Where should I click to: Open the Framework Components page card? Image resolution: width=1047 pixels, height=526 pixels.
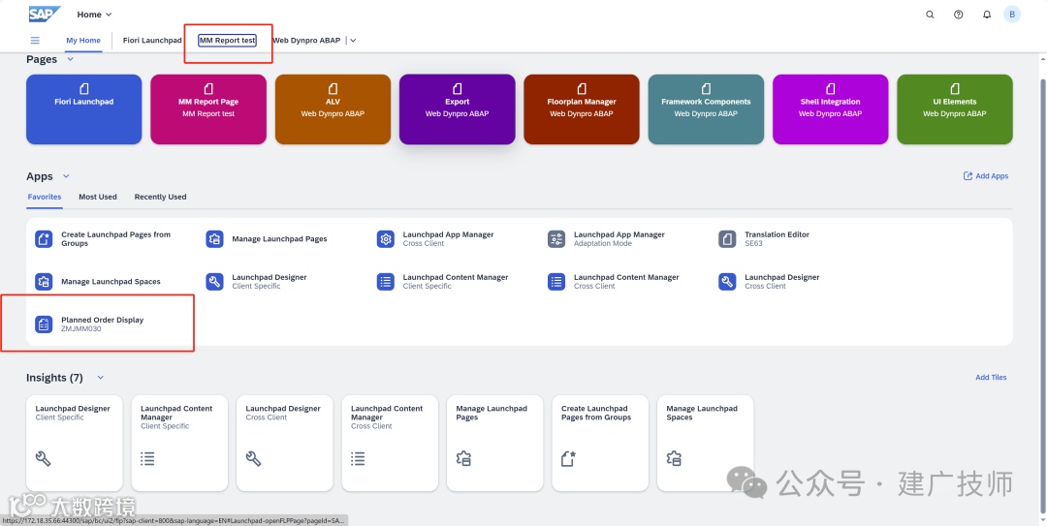(x=706, y=109)
